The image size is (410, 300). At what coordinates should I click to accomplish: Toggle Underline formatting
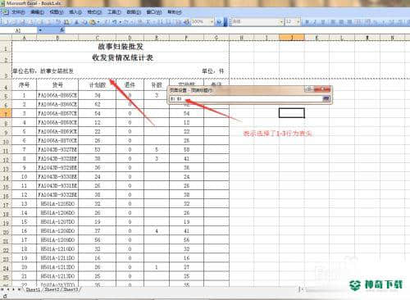[x=323, y=21]
